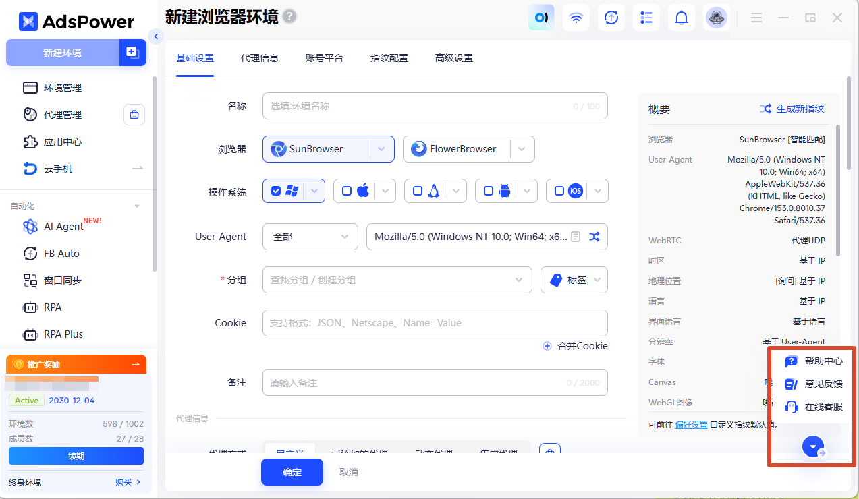The height and width of the screenshot is (499, 859).
Task: Open User-Agent list icon in the field
Action: pos(576,237)
